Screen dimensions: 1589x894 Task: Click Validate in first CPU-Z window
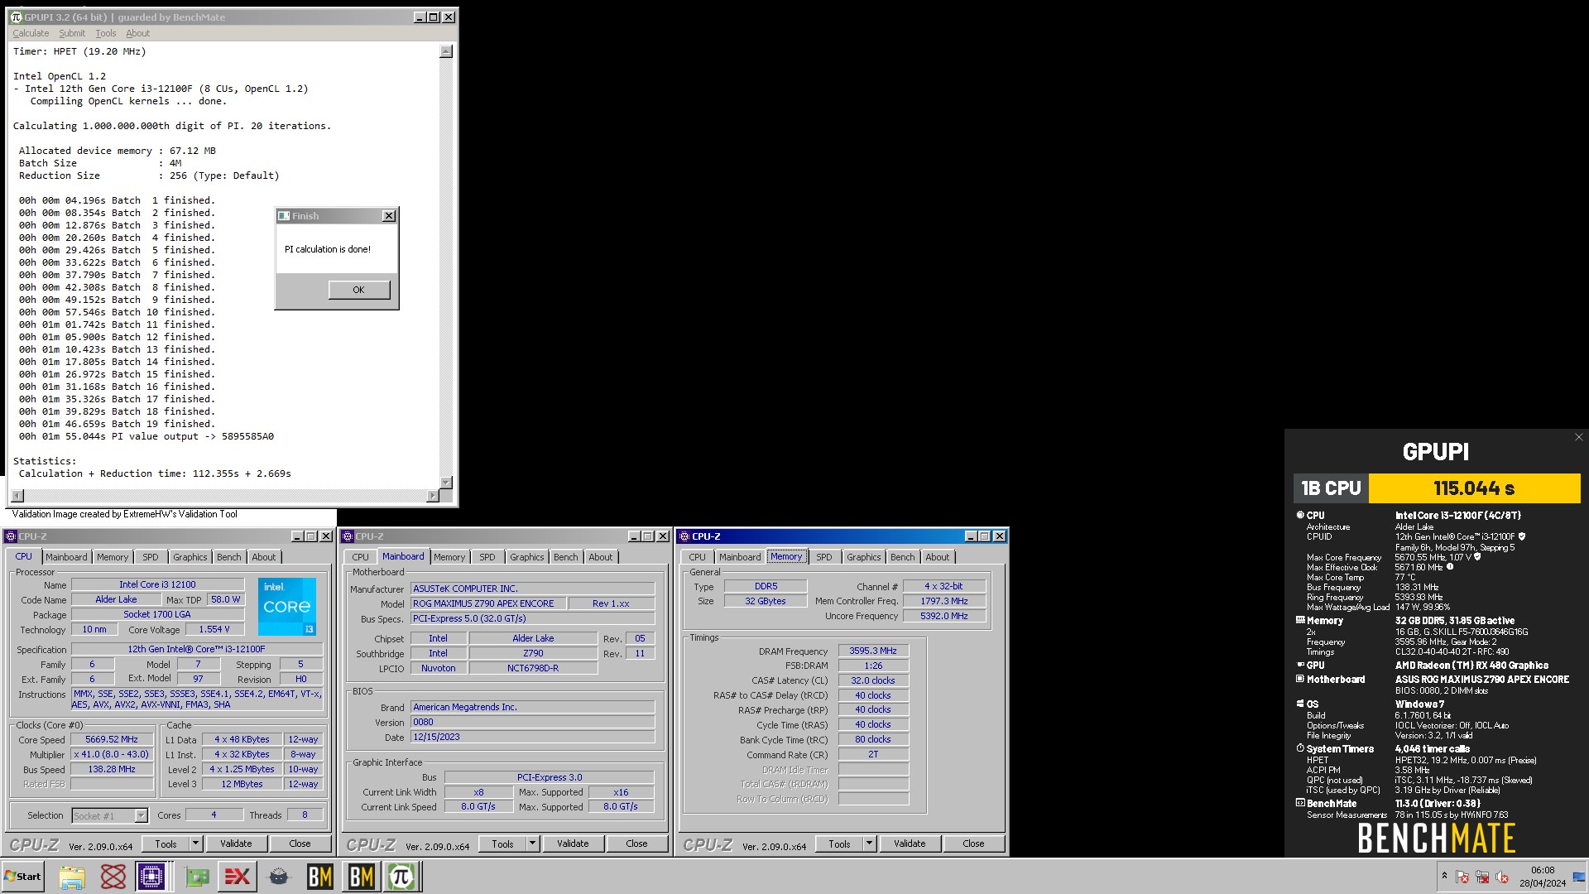tap(236, 844)
